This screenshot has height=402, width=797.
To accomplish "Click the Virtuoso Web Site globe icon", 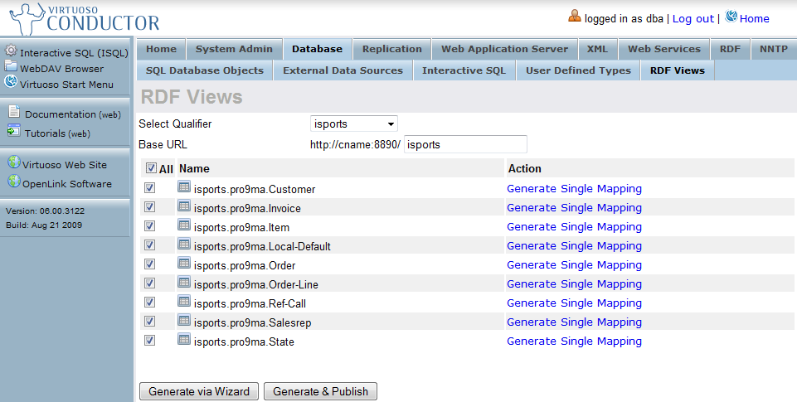I will tap(13, 163).
